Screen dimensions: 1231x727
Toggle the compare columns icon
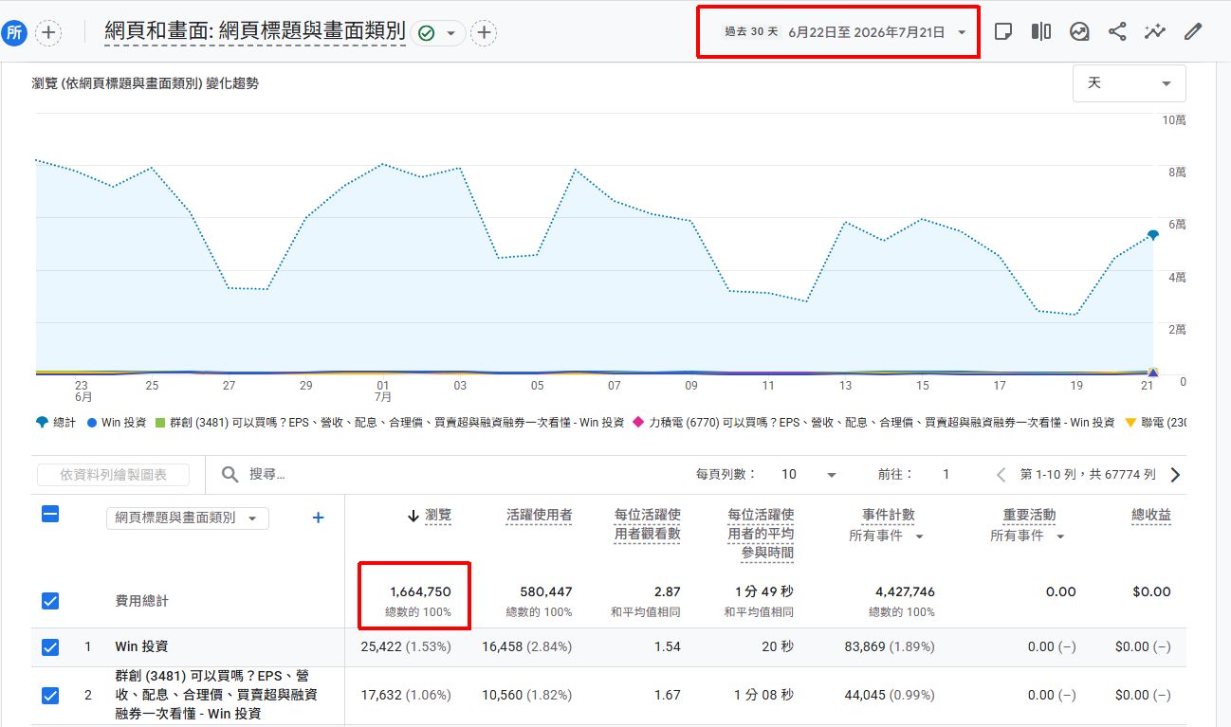[1040, 31]
